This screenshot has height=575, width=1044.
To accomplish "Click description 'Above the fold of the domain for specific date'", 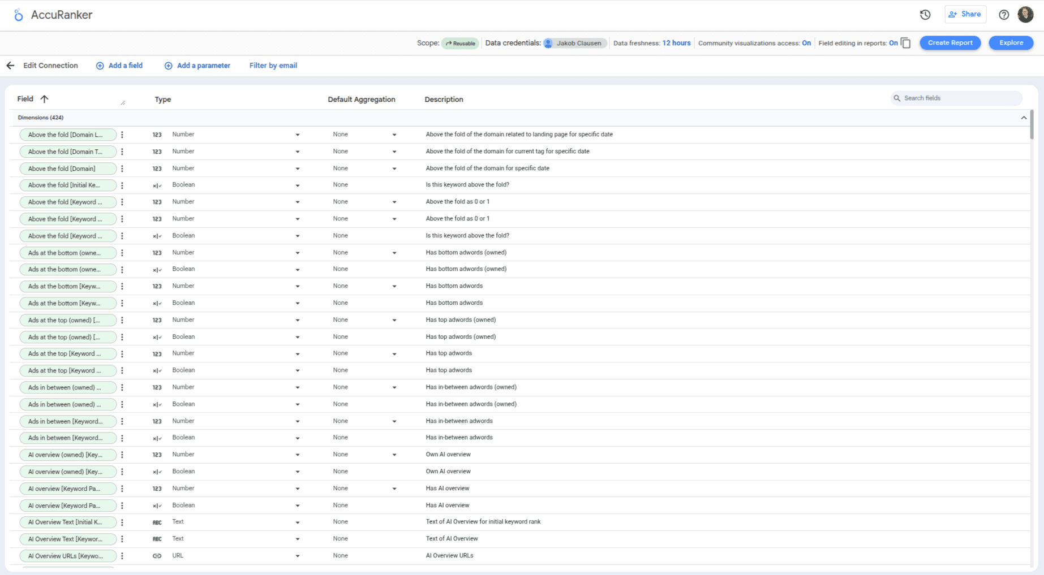I will click(488, 168).
